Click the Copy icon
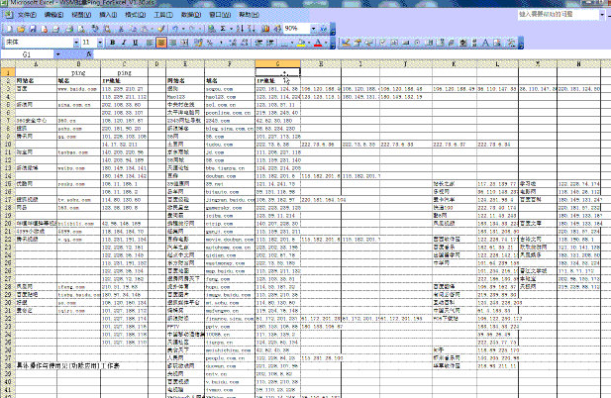The width and height of the screenshot is (611, 398). 133,29
